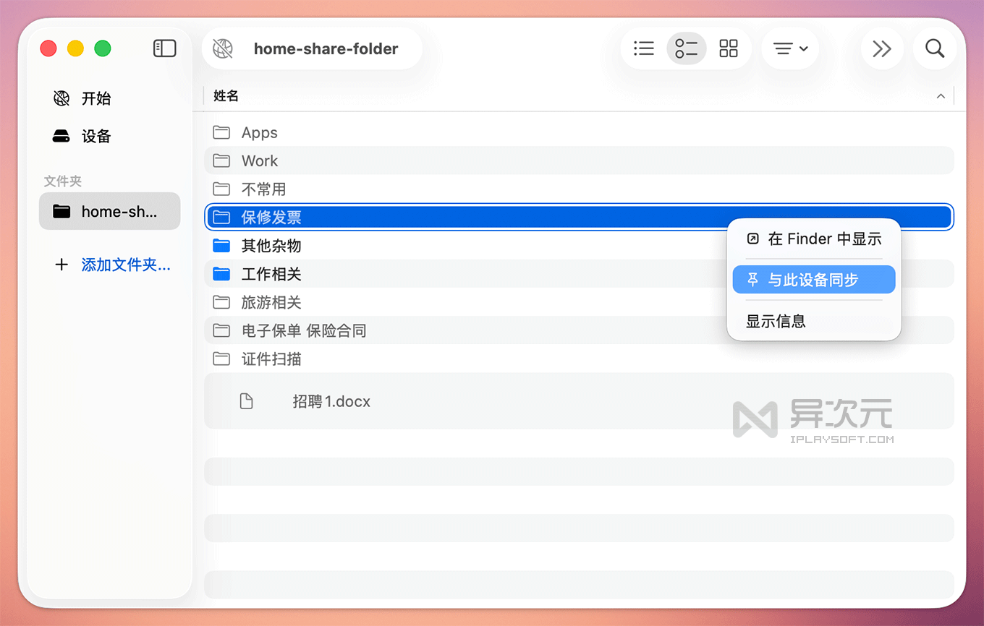Toggle the sidebar panel icon

[x=165, y=48]
